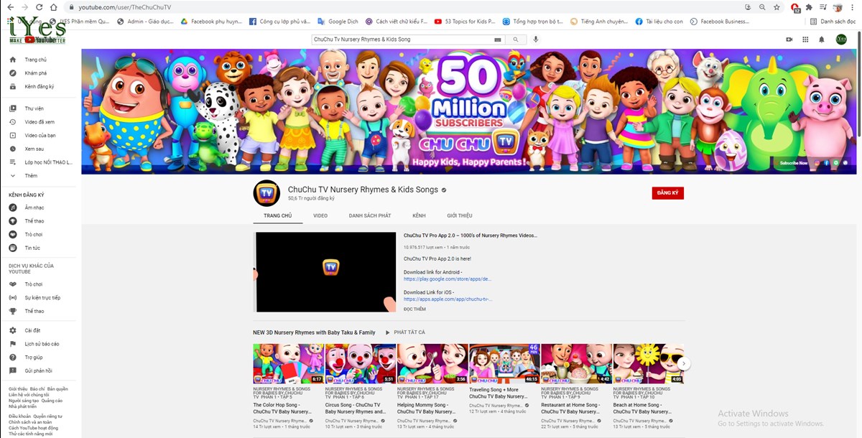The image size is (862, 438).
Task: Open Restaurant at Home Song thumbnail
Action: click(x=576, y=364)
